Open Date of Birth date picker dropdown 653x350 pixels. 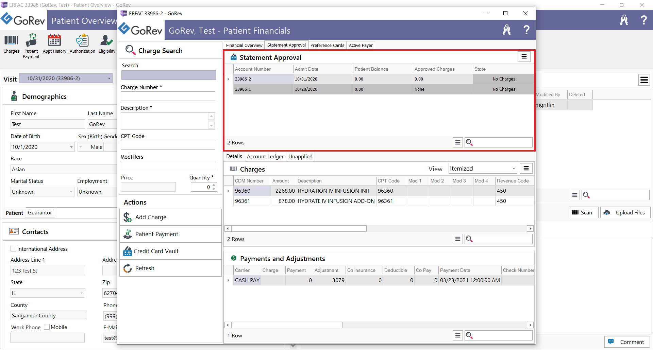pyautogui.click(x=71, y=147)
